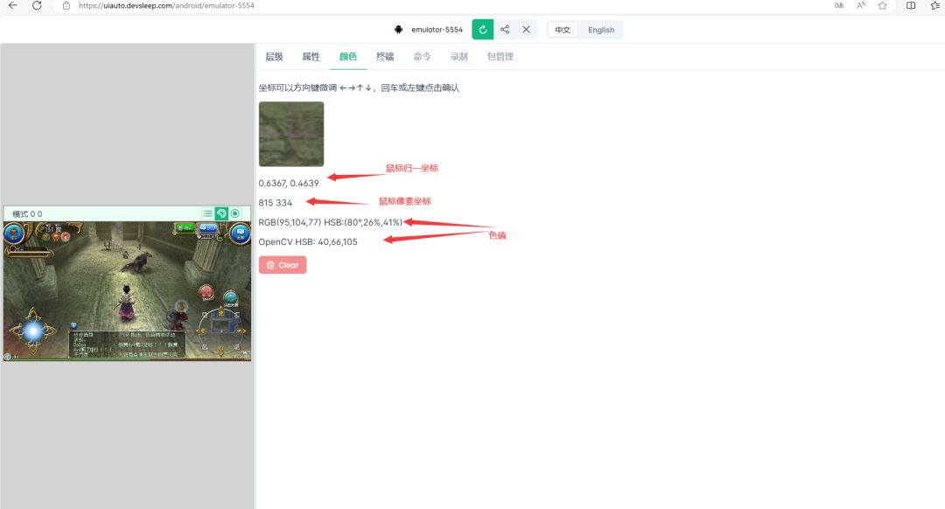Click the browser split screen icon
This screenshot has width=945, height=509.
[911, 5]
